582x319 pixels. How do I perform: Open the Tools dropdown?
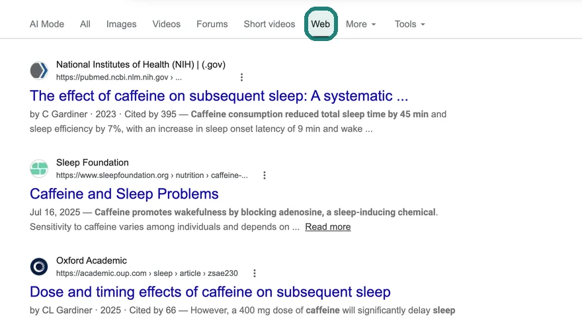pos(410,24)
